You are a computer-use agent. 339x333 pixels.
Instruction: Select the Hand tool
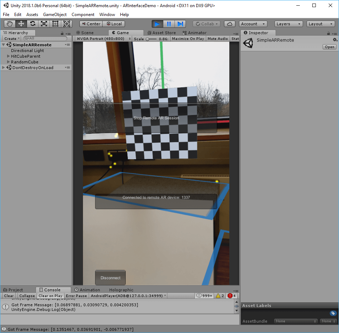pos(10,24)
